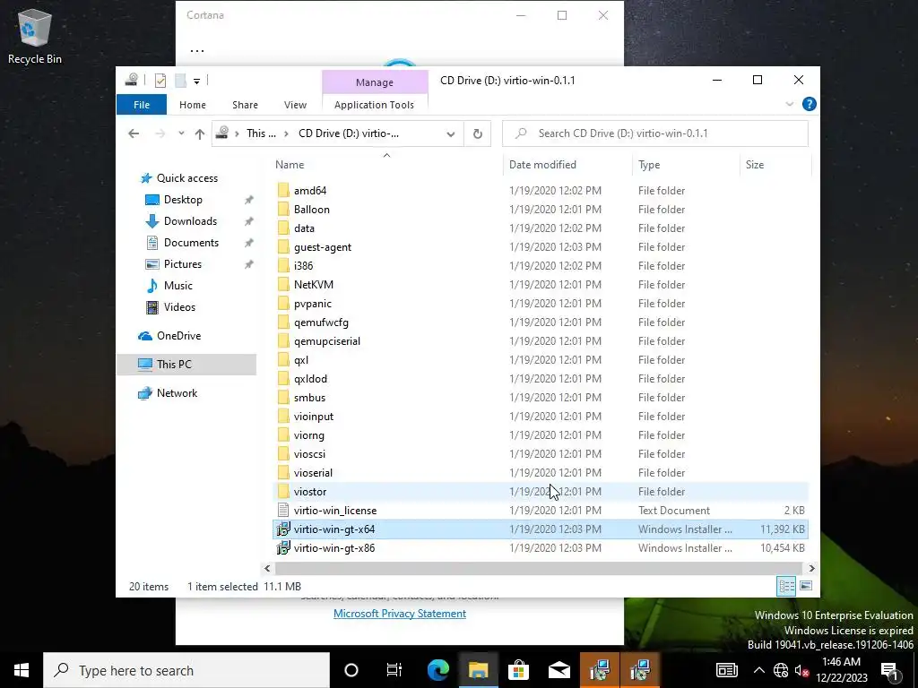Open Microsoft Store from the taskbar

pos(518,670)
